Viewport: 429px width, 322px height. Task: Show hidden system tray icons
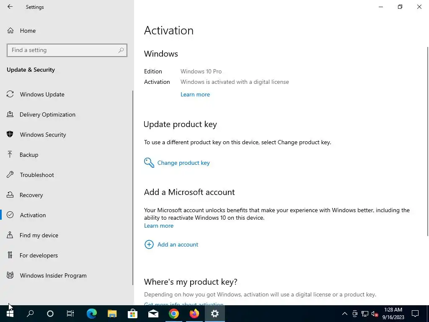click(x=345, y=314)
